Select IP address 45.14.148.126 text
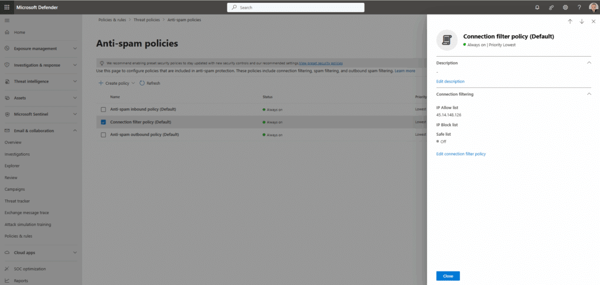Screen dimensions: 600x285 point(448,115)
